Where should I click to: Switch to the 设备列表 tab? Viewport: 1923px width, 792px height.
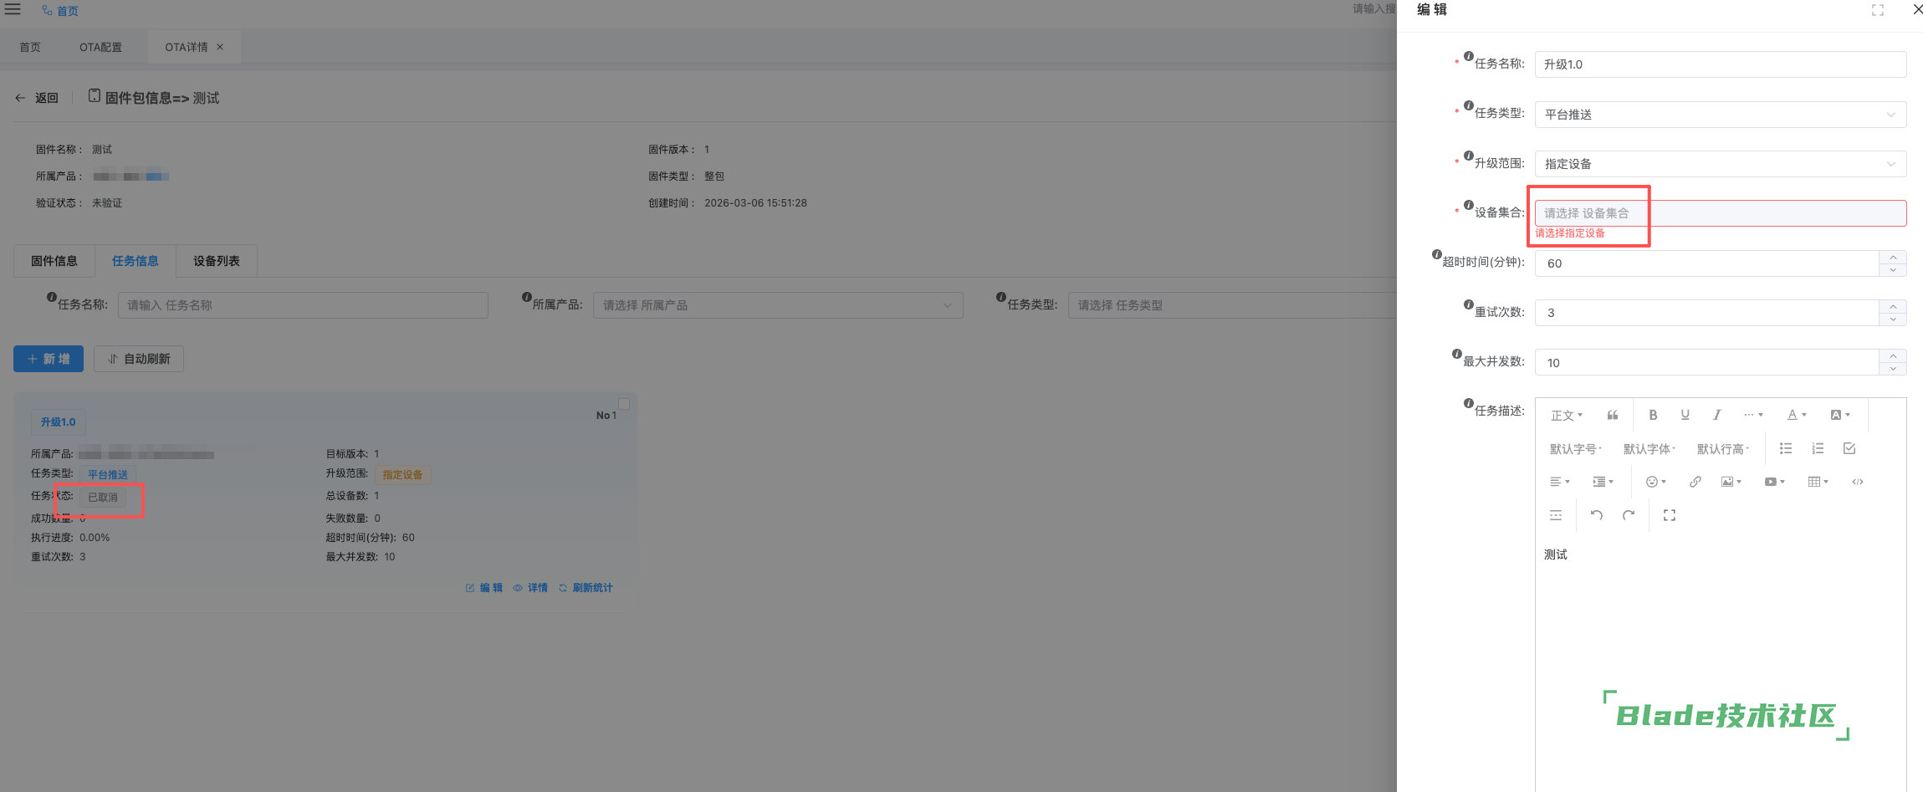coord(216,261)
